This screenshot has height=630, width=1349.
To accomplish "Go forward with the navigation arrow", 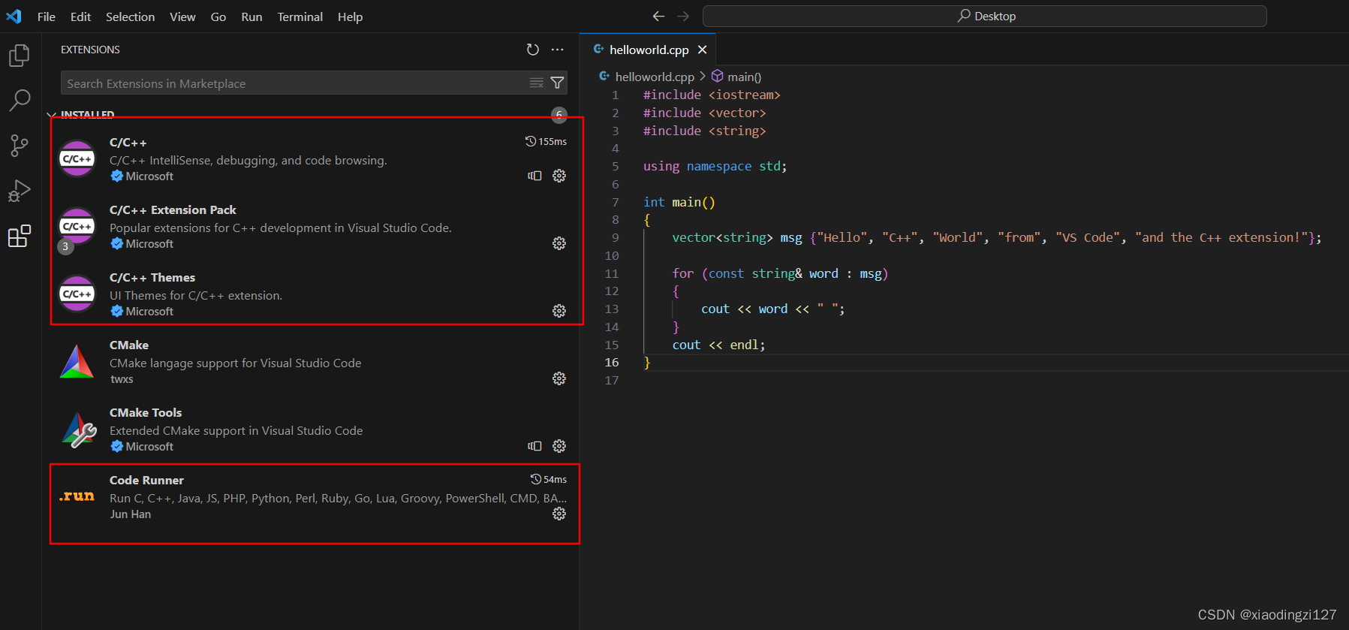I will click(x=683, y=16).
